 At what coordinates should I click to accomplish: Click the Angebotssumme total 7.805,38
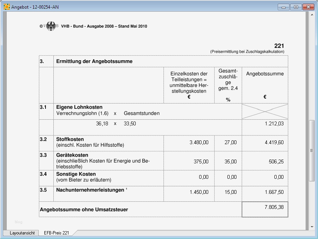coord(274,207)
